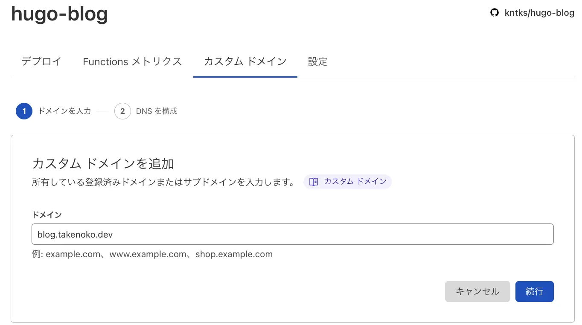Switch to the 設定 tab
Viewport: 582px width, 325px height.
pyautogui.click(x=317, y=61)
